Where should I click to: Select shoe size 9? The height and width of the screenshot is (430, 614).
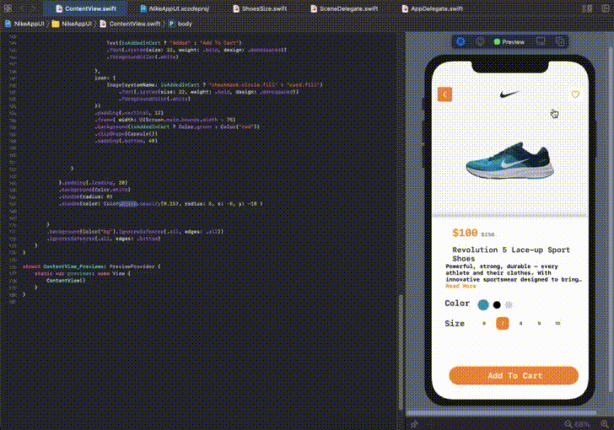coord(539,324)
